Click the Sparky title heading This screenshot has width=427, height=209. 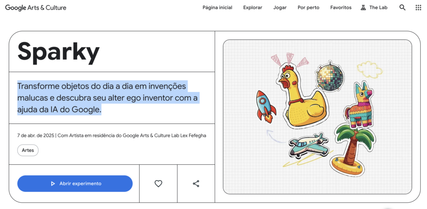coord(58,52)
